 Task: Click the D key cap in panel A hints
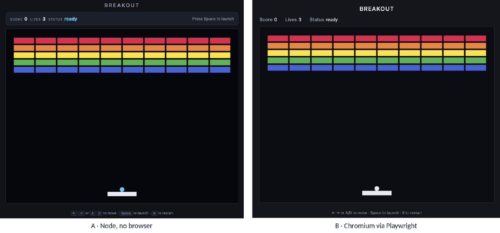(x=100, y=213)
